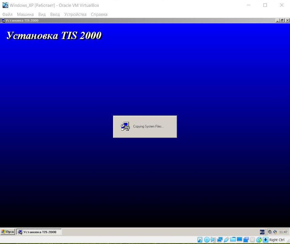This screenshot has height=244, width=290.
Task: Select the Установка TIS 2000 taskbar button
Action: 39,232
